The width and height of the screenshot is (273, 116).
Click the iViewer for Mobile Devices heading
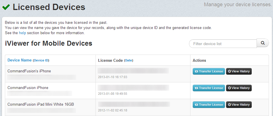pos(49,43)
